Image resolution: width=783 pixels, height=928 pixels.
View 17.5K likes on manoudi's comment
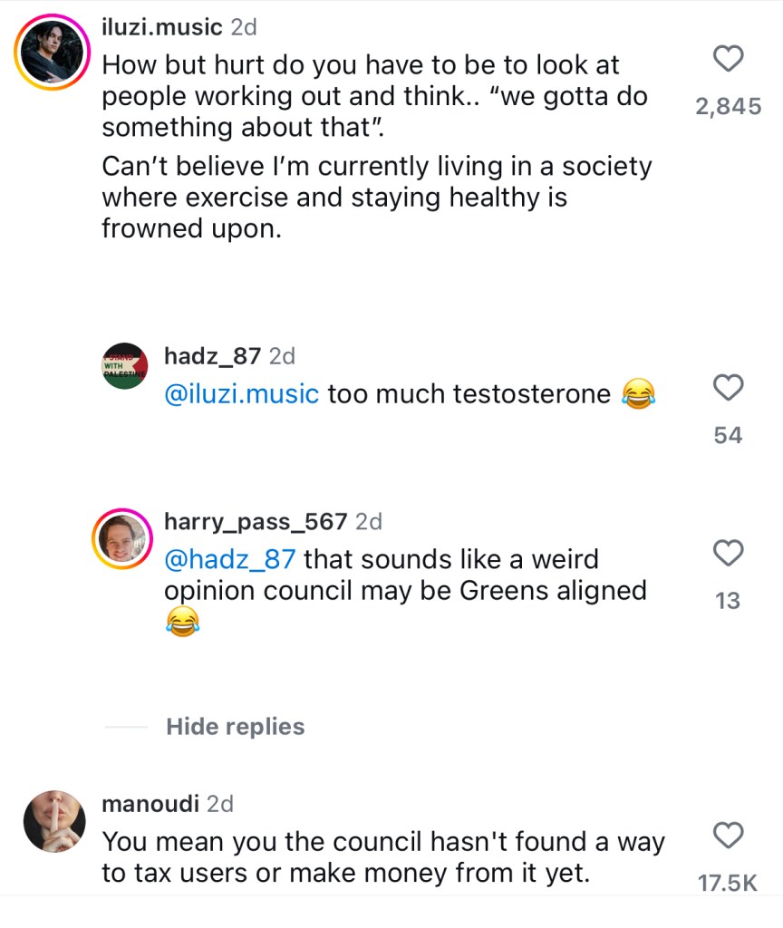[x=728, y=884]
